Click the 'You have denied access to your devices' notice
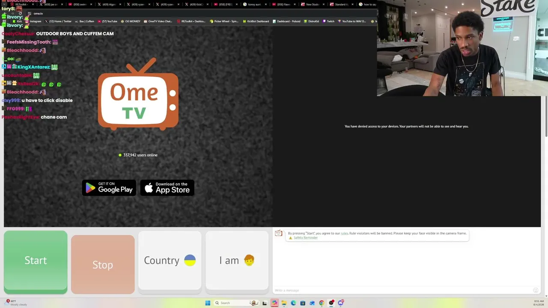 (406, 126)
